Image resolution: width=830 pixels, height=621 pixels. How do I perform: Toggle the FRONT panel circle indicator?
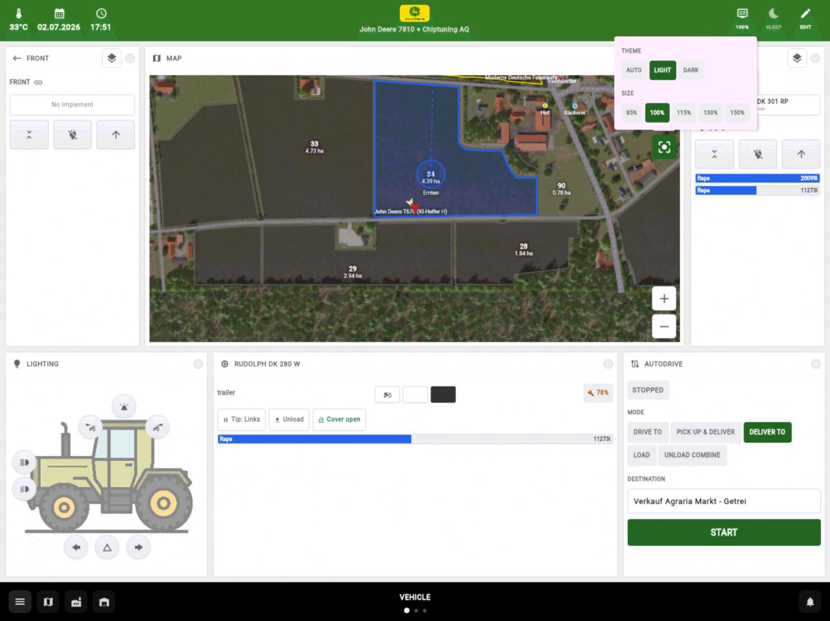click(x=130, y=58)
